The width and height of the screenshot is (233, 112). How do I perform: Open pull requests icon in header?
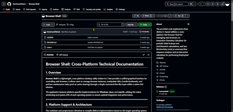point(213,4)
